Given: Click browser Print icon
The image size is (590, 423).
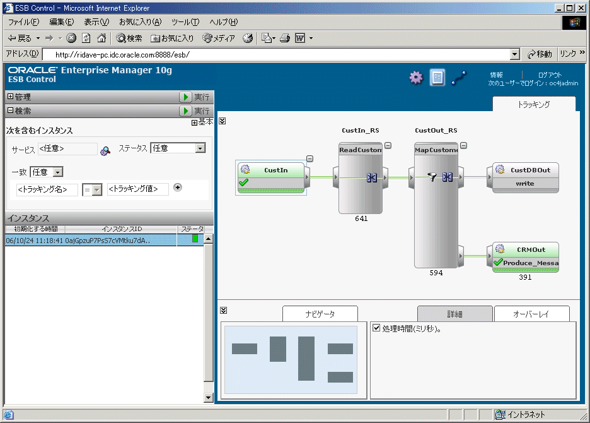Looking at the screenshot, I should 285,38.
